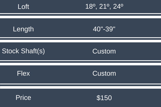Viewport: 161px width, 107px height.
Task: Select the 21º loft value
Action: tap(104, 7)
